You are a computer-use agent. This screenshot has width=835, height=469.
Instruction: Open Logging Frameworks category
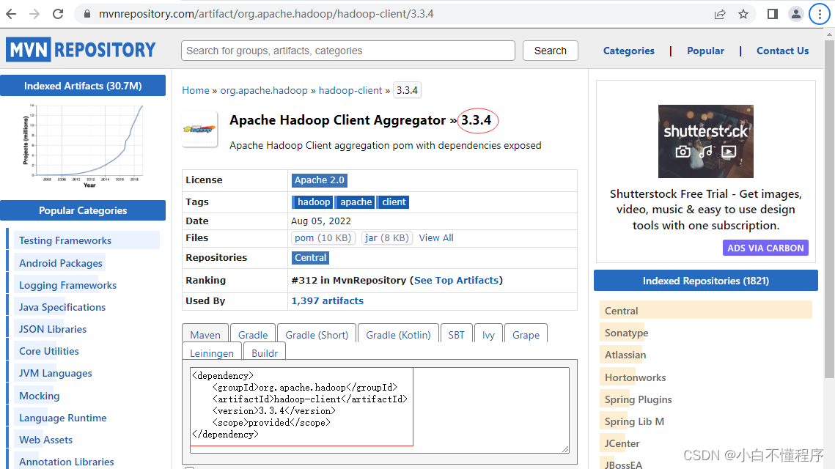coord(67,285)
